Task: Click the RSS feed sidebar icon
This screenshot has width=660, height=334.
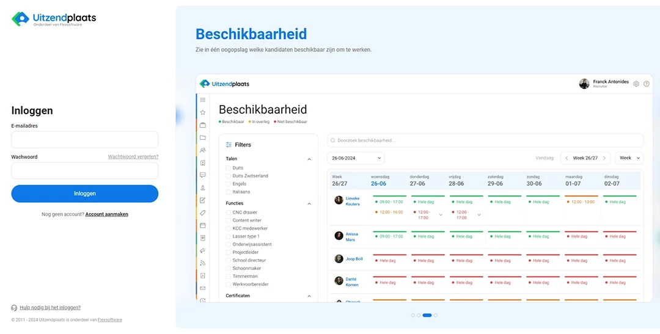Action: tap(203, 263)
